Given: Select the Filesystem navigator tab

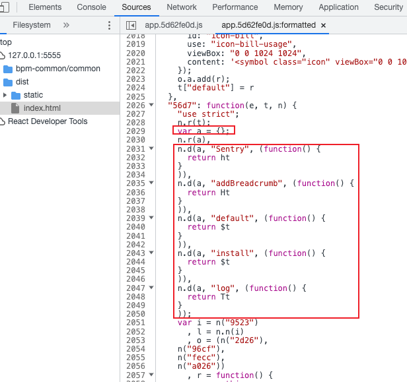Looking at the screenshot, I should click(31, 25).
